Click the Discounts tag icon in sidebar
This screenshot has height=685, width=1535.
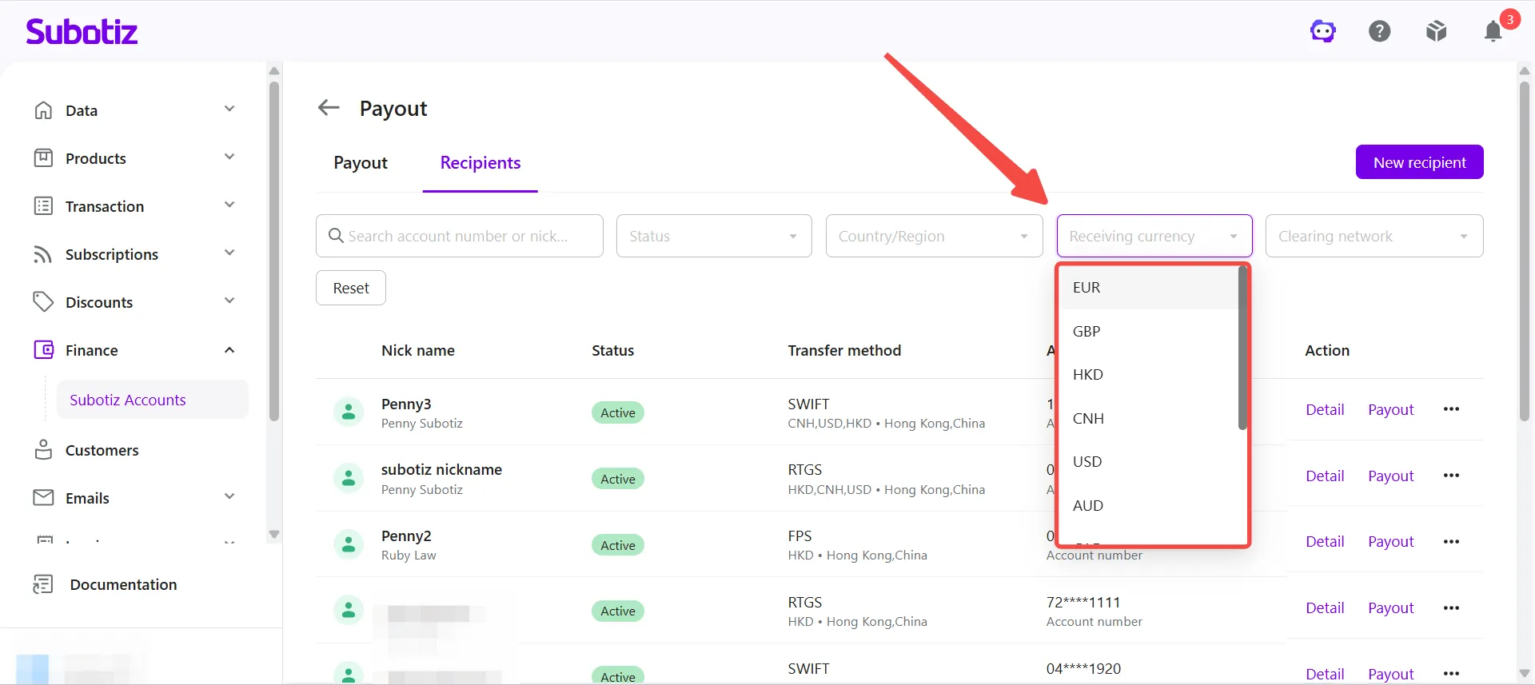(x=43, y=301)
